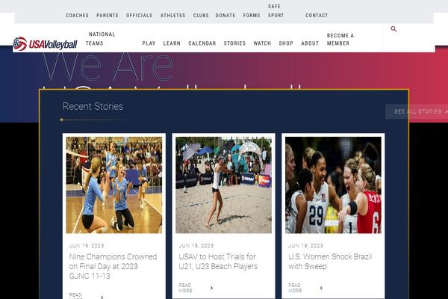Open the Contact page
Screen dimensions: 448x299
317,16
